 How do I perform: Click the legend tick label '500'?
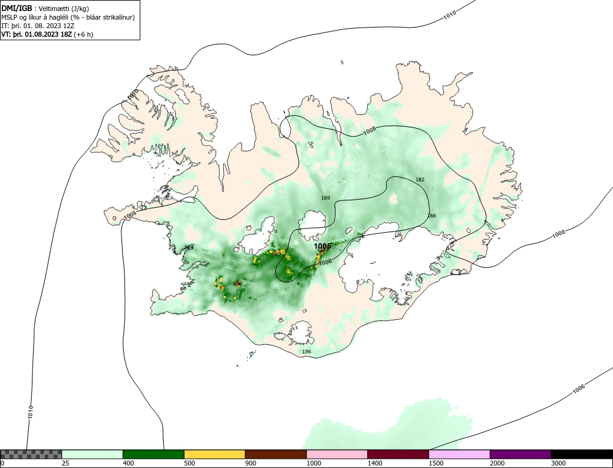[189, 463]
